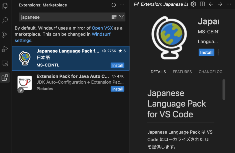
Task: Select the Extensions view icon
Action: (5, 78)
